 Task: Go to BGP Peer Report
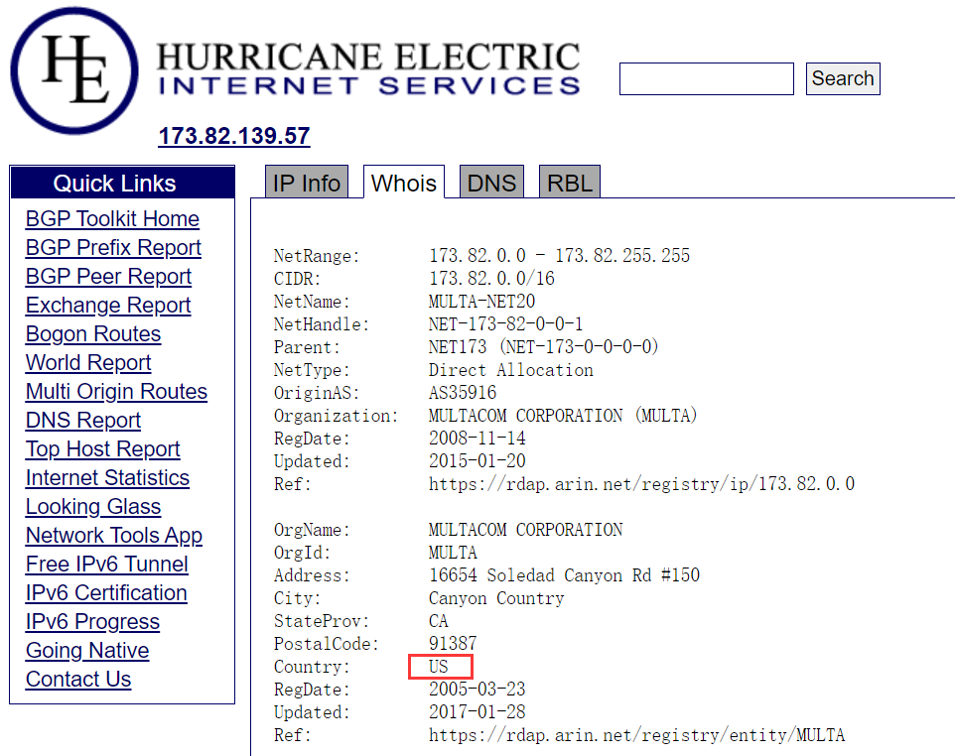tap(108, 277)
